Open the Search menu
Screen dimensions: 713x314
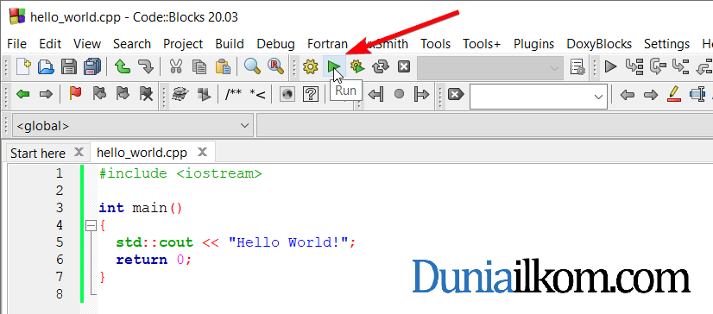[x=132, y=44]
